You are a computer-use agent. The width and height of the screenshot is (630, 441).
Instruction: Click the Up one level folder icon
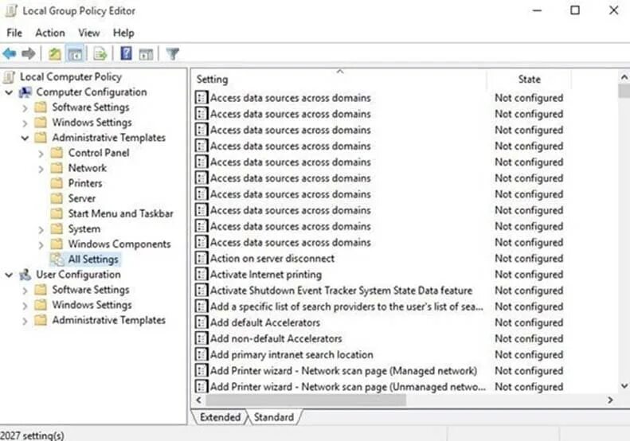pyautogui.click(x=55, y=54)
